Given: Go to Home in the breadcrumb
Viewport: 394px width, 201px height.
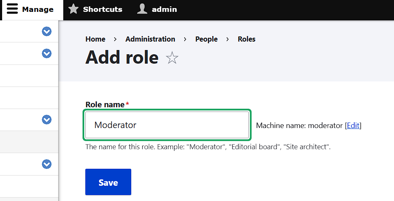Looking at the screenshot, I should coord(95,39).
